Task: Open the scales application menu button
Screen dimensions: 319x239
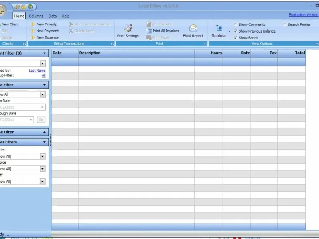Action: (x=2, y=10)
